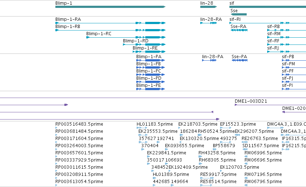Image resolution: width=306 pixels, height=187 pixels.
Task: Select transcript Blimp-1-RA
Action: 110,23
